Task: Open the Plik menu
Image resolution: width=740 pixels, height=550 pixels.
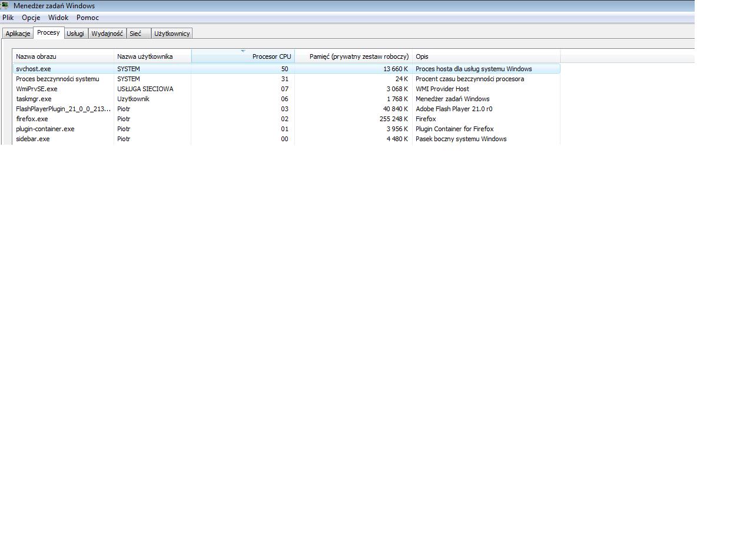Action: point(8,18)
